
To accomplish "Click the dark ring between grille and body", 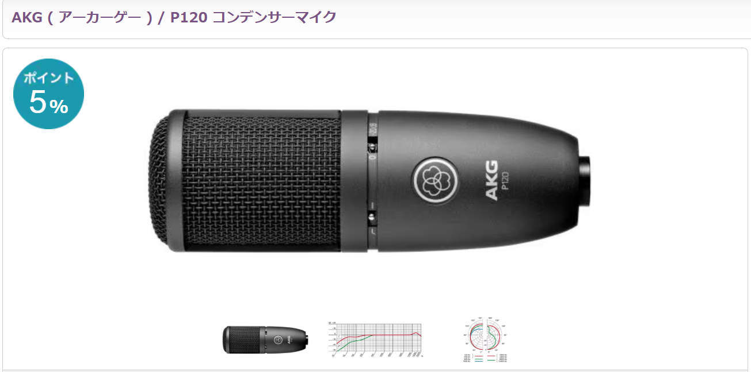I will click(354, 180).
